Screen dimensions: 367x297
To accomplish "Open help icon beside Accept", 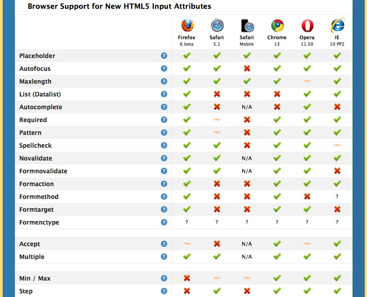I will click(x=164, y=244).
